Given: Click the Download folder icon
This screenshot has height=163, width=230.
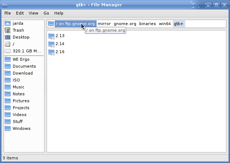Looking at the screenshot, I should (8, 73).
